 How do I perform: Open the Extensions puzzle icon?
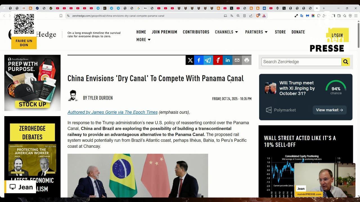[319, 16]
